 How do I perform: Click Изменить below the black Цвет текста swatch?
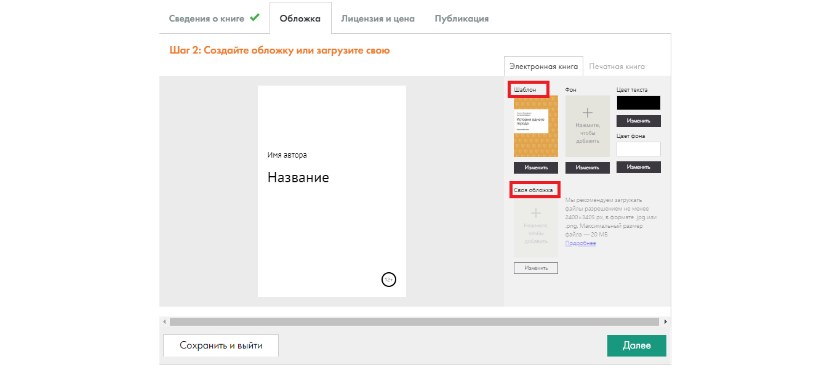[638, 121]
